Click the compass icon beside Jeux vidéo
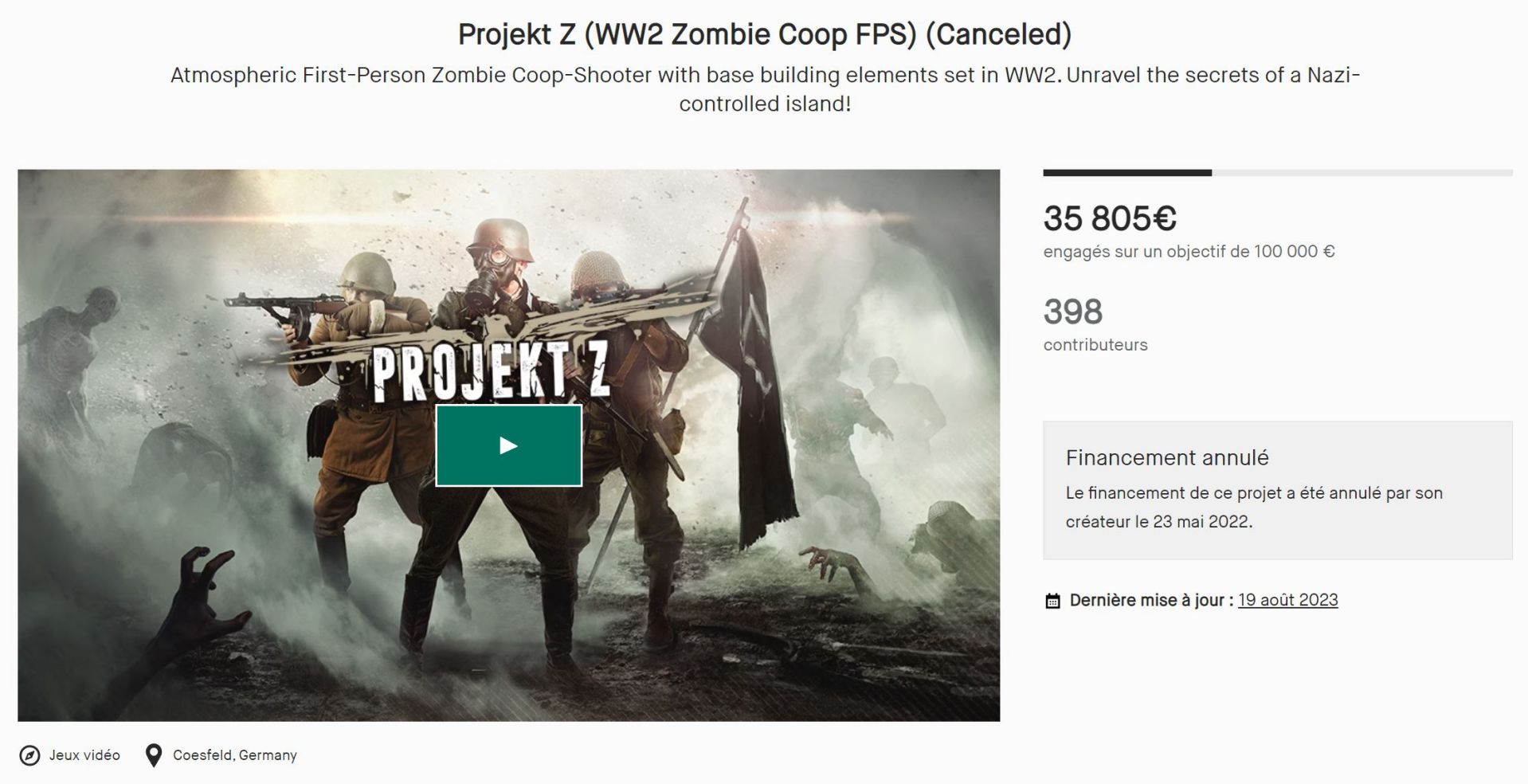Image resolution: width=1528 pixels, height=784 pixels. [29, 755]
